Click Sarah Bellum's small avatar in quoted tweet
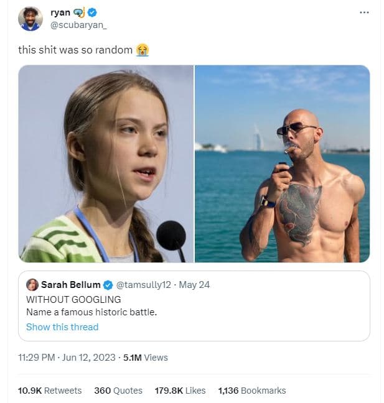This screenshot has width=384, height=403. click(32, 285)
